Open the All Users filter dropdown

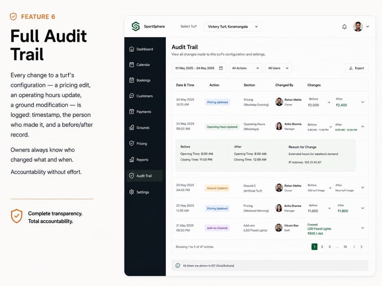278,68
